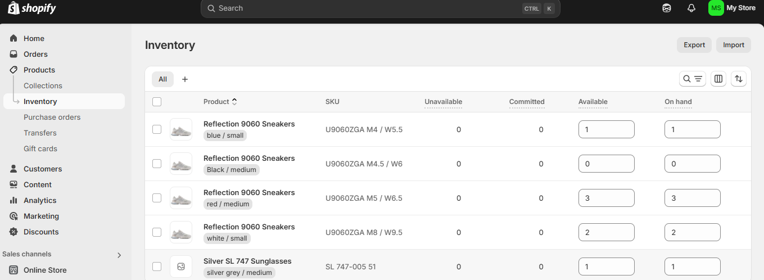Click the plus icon to add view
The image size is (764, 280).
(x=185, y=79)
